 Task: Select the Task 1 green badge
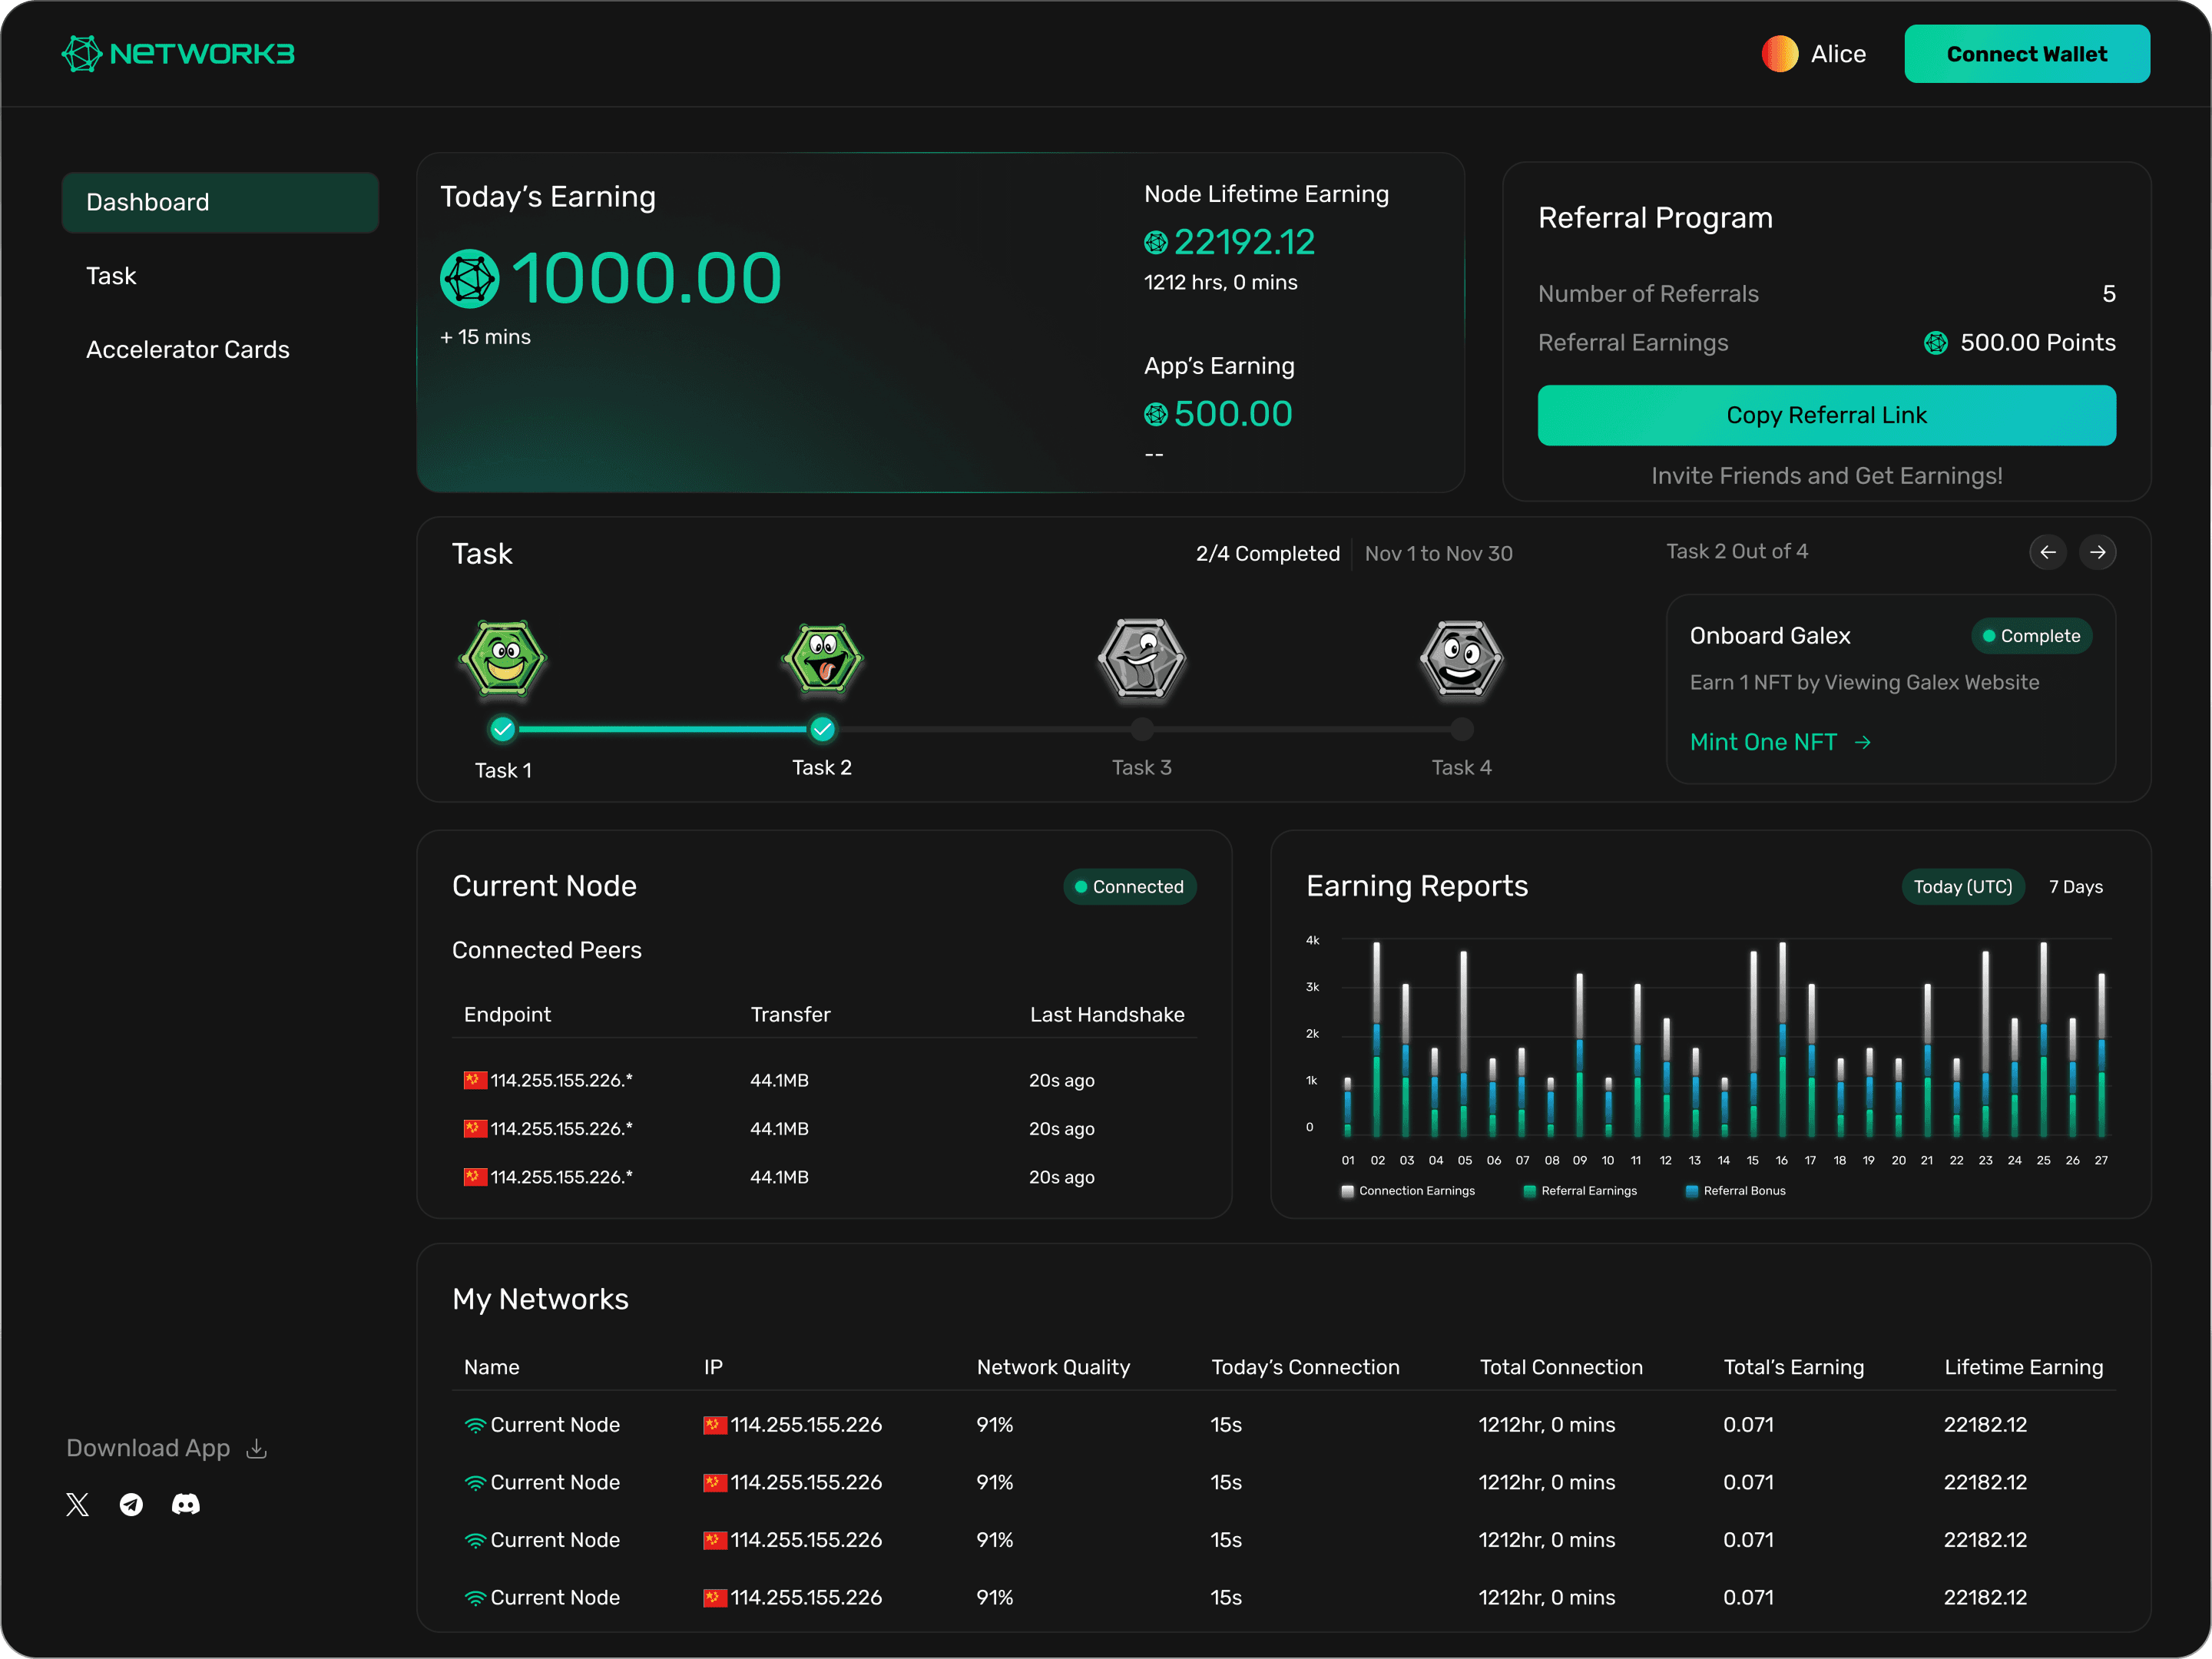coord(503,658)
